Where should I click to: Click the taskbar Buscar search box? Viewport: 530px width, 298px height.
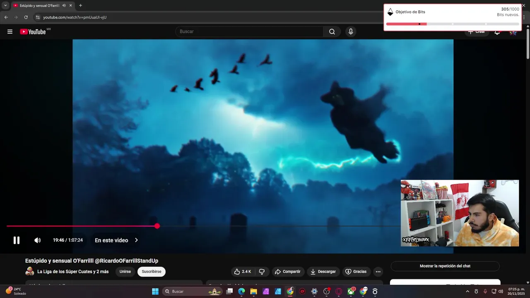(193, 291)
